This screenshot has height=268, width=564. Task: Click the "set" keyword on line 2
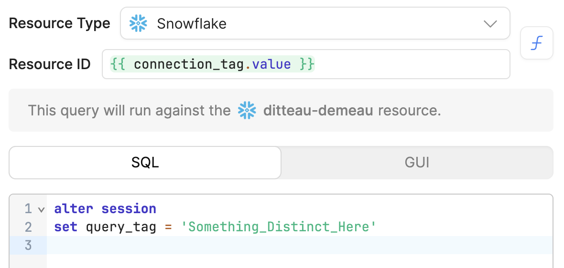[x=65, y=227]
